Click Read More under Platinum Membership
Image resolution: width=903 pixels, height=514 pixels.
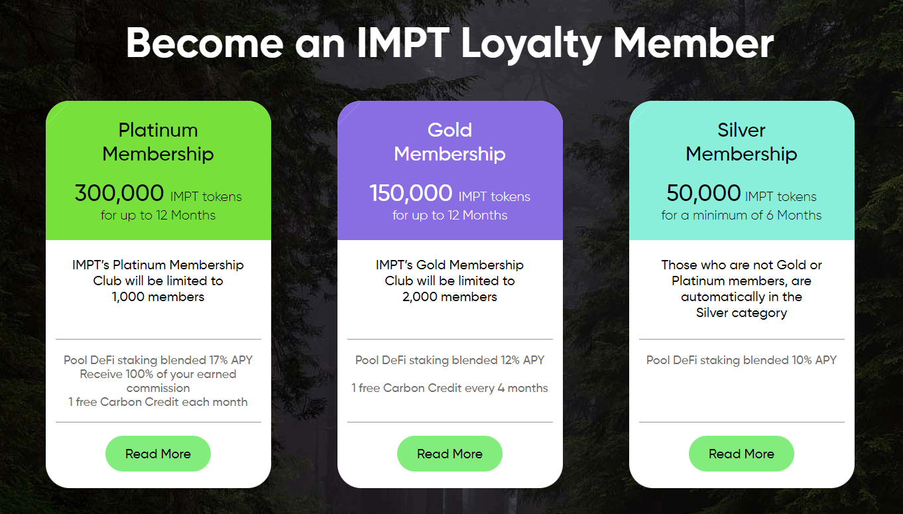click(158, 454)
